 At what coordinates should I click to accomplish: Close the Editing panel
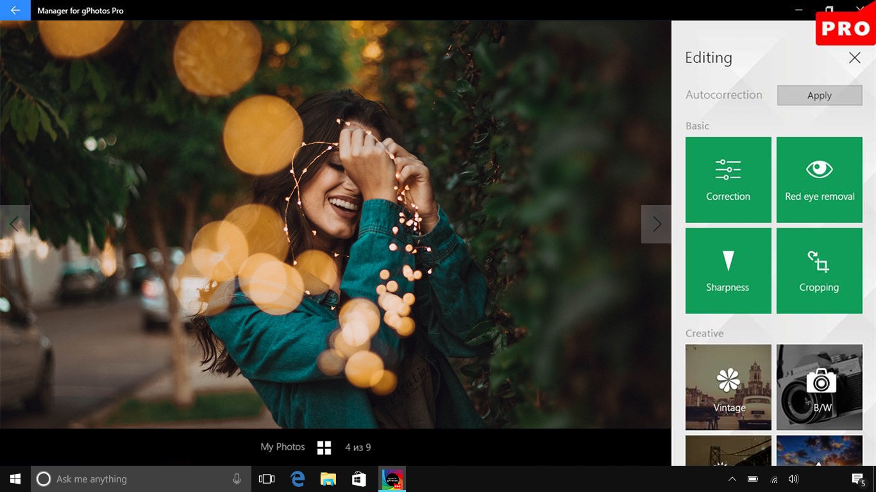tap(854, 58)
